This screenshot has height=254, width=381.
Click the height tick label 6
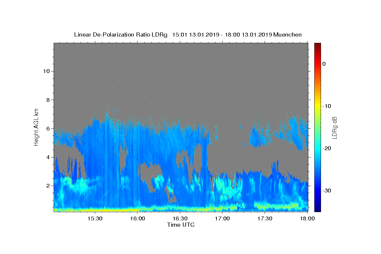[x=48, y=129]
